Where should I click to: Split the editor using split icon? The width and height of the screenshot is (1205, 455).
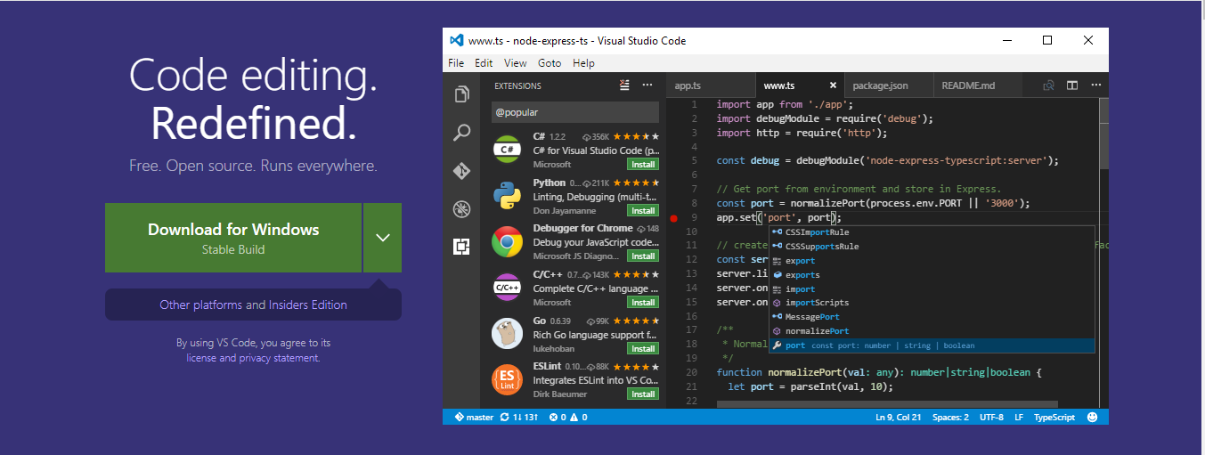click(1072, 85)
